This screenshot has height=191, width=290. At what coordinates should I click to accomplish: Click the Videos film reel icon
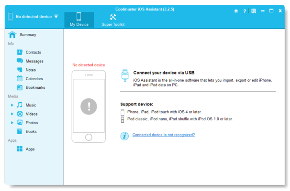click(x=20, y=114)
